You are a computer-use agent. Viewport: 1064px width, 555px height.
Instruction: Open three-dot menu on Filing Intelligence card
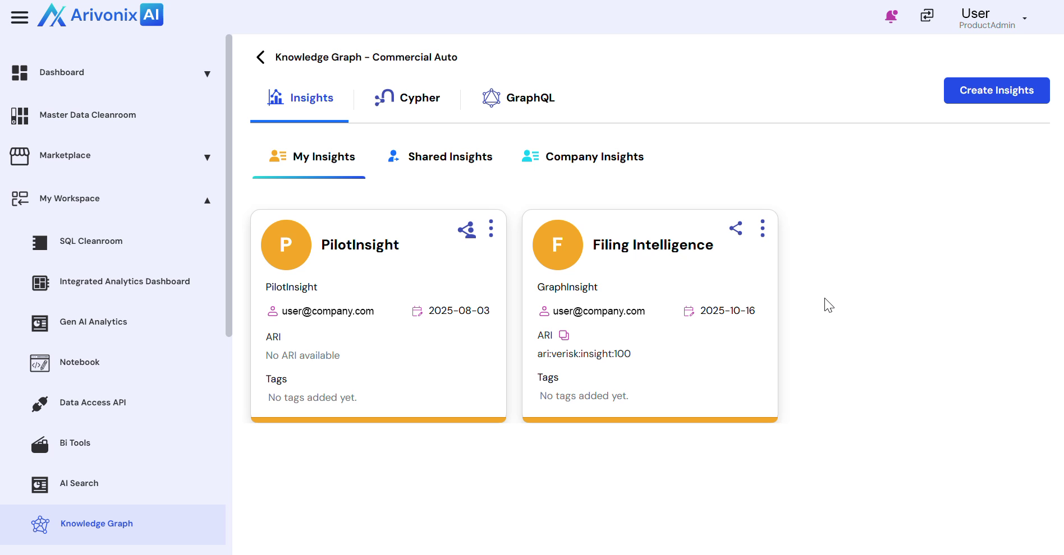(762, 228)
